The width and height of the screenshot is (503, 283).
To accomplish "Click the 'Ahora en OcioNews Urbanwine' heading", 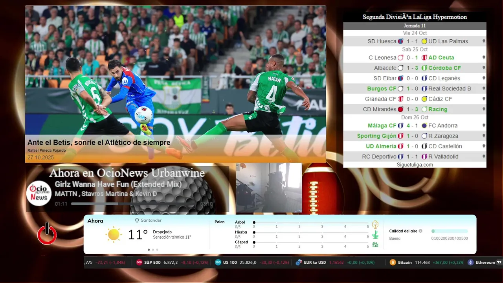I will 127,173.
